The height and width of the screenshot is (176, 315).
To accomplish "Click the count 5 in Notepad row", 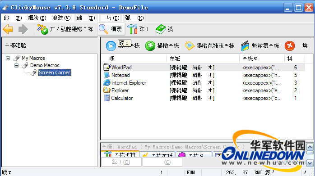I will tap(295, 75).
